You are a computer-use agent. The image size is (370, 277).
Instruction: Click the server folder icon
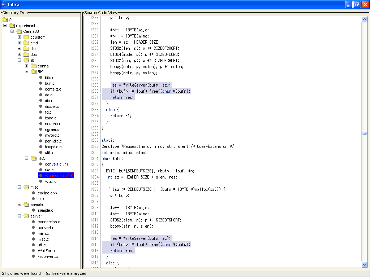click(x=26, y=216)
